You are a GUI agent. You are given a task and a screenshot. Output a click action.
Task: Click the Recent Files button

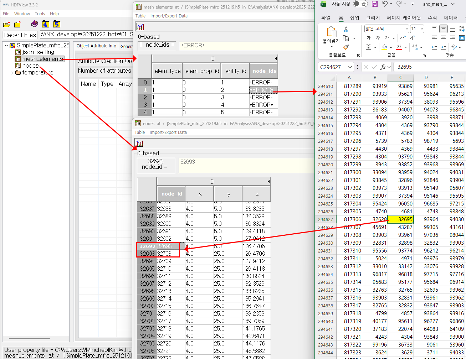pos(20,35)
